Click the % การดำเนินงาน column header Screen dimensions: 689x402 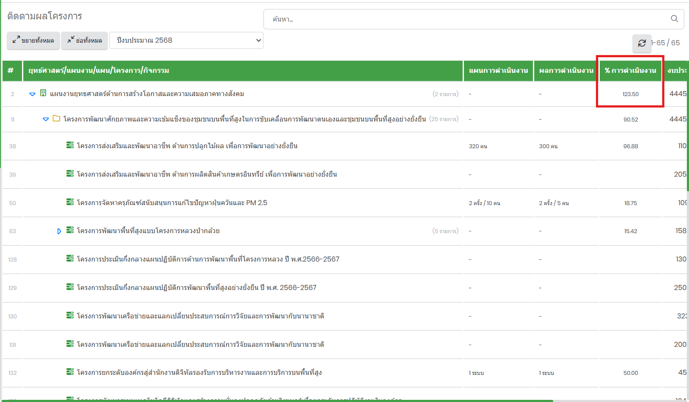(630, 71)
